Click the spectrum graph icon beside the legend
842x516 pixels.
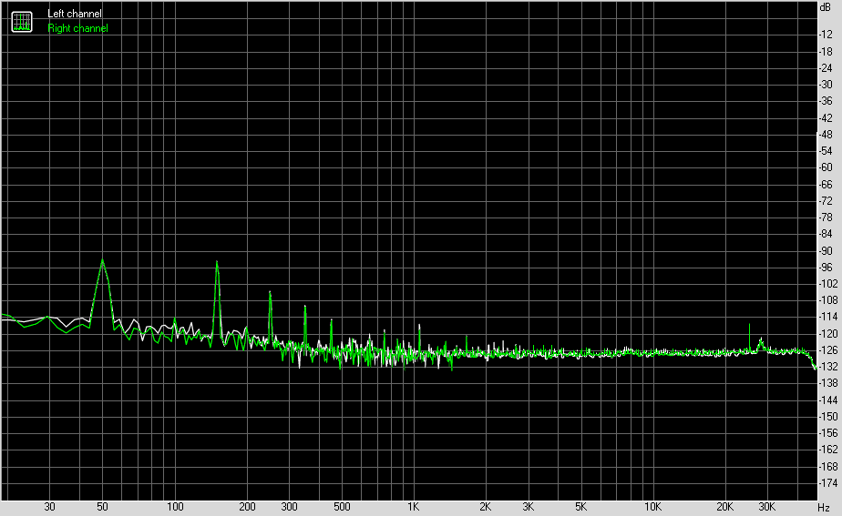tap(22, 22)
